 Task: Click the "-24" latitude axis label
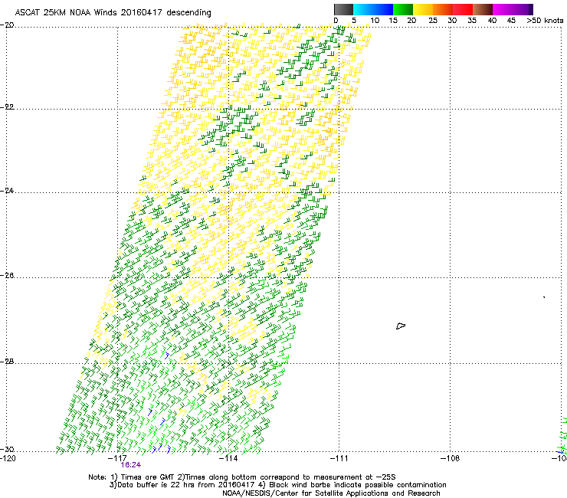click(x=7, y=190)
